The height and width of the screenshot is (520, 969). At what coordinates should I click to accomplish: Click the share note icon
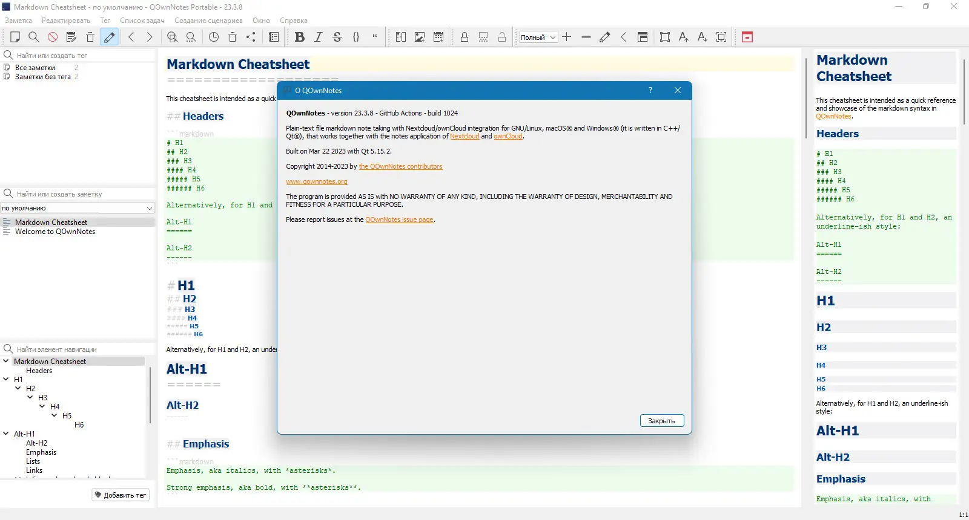point(251,37)
